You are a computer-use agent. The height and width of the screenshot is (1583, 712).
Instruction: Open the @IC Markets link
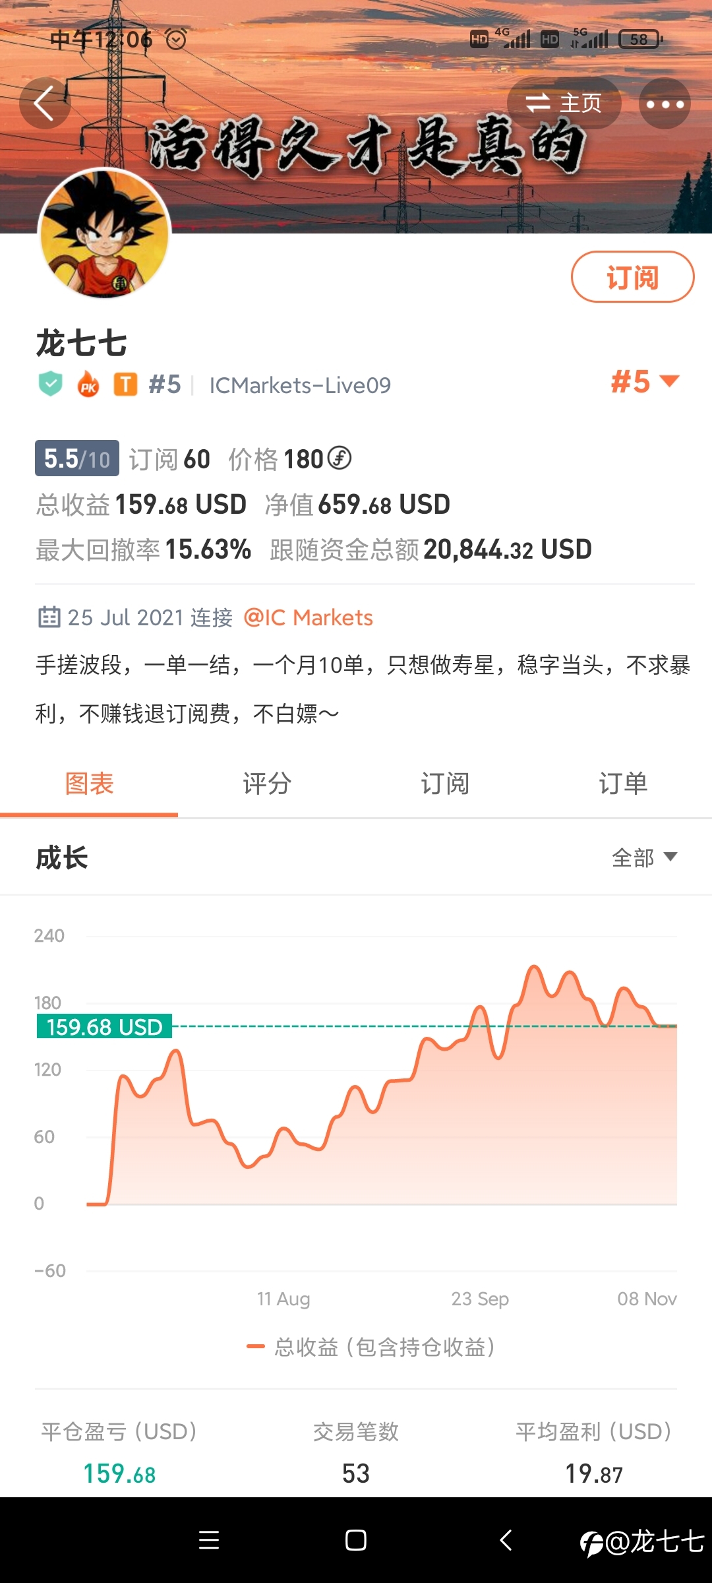308,617
